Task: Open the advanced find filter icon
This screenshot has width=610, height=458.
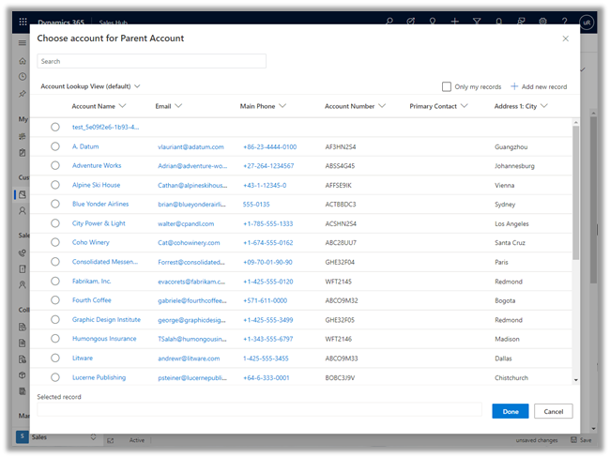Action: coord(477,21)
